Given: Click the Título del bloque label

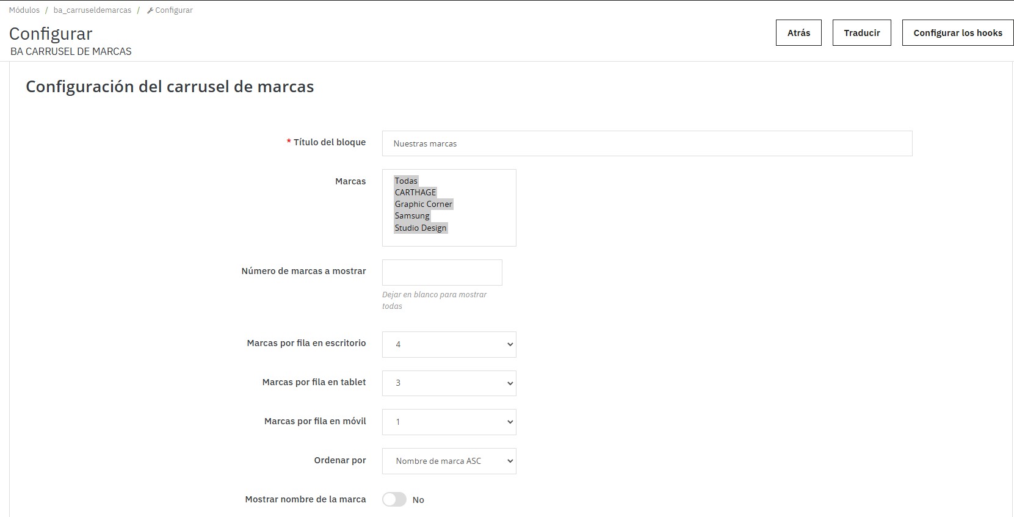Looking at the screenshot, I should (x=329, y=142).
